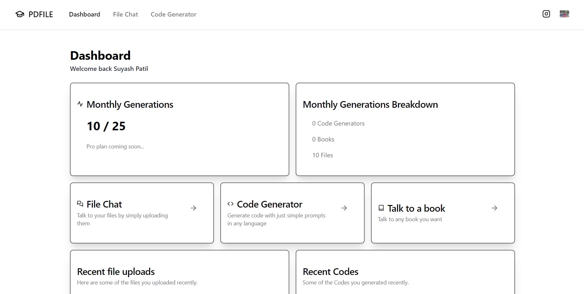Switch to the Dashboard nav tab

click(85, 14)
